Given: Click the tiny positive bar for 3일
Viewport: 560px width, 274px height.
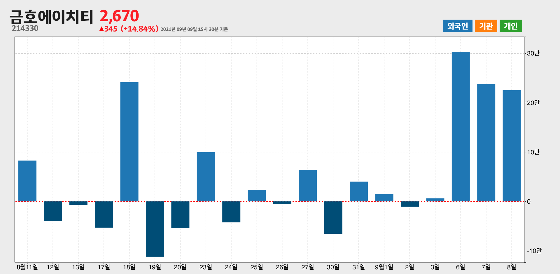Looking at the screenshot, I should (x=435, y=200).
